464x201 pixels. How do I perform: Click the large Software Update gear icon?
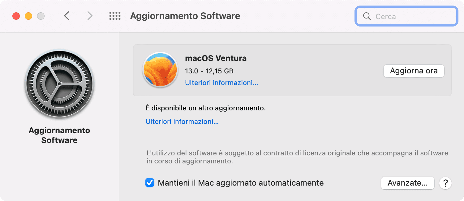(59, 84)
